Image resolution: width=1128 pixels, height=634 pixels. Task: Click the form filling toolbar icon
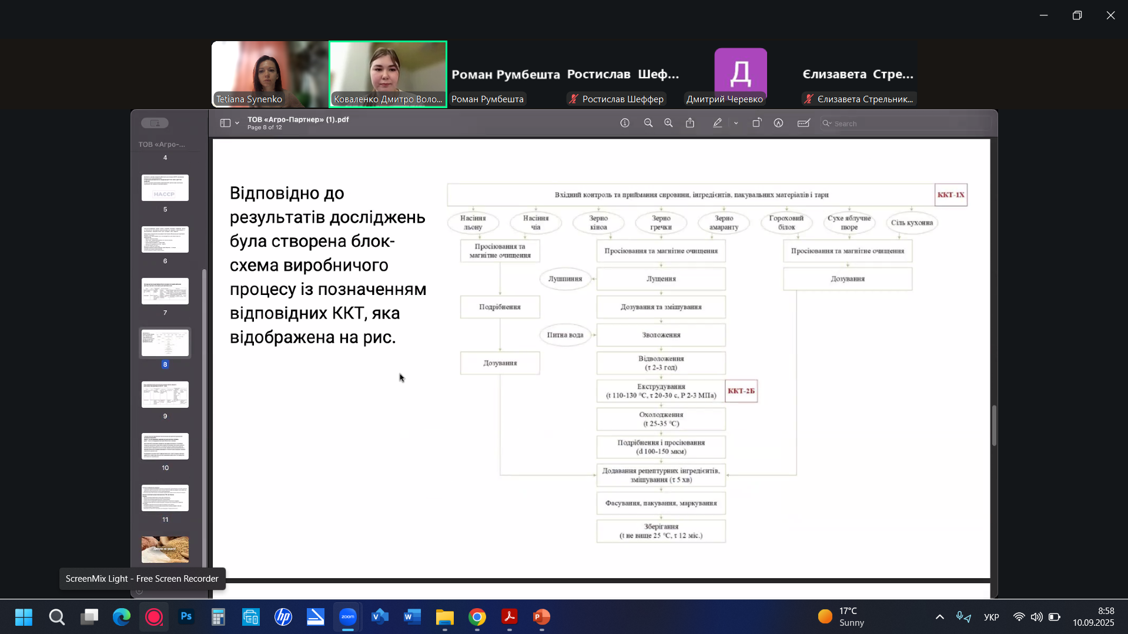804,123
